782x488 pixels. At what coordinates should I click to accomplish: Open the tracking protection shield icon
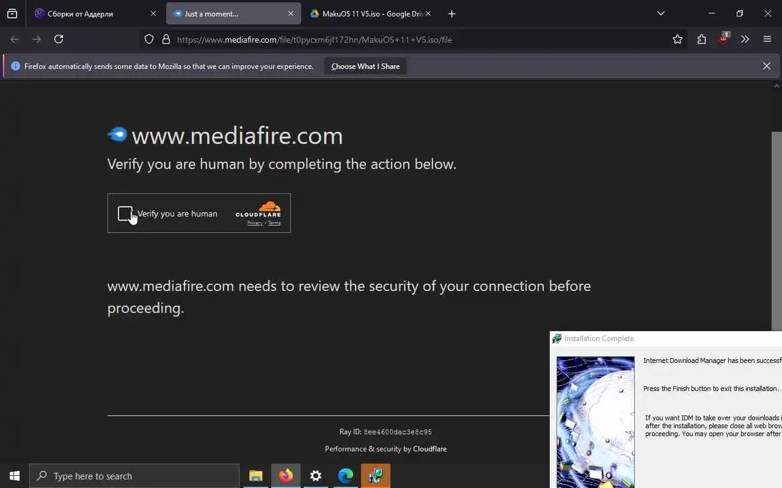click(149, 40)
